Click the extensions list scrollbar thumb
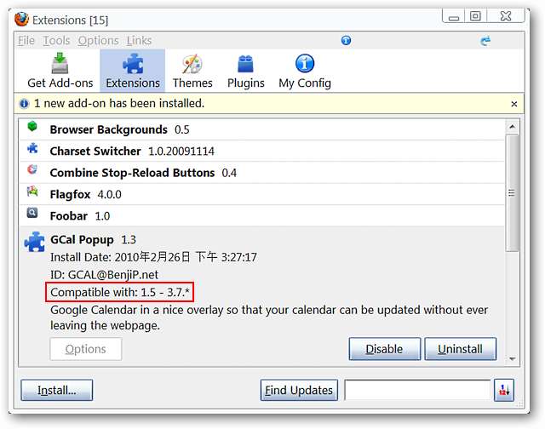This screenshot has width=545, height=429. (x=512, y=192)
